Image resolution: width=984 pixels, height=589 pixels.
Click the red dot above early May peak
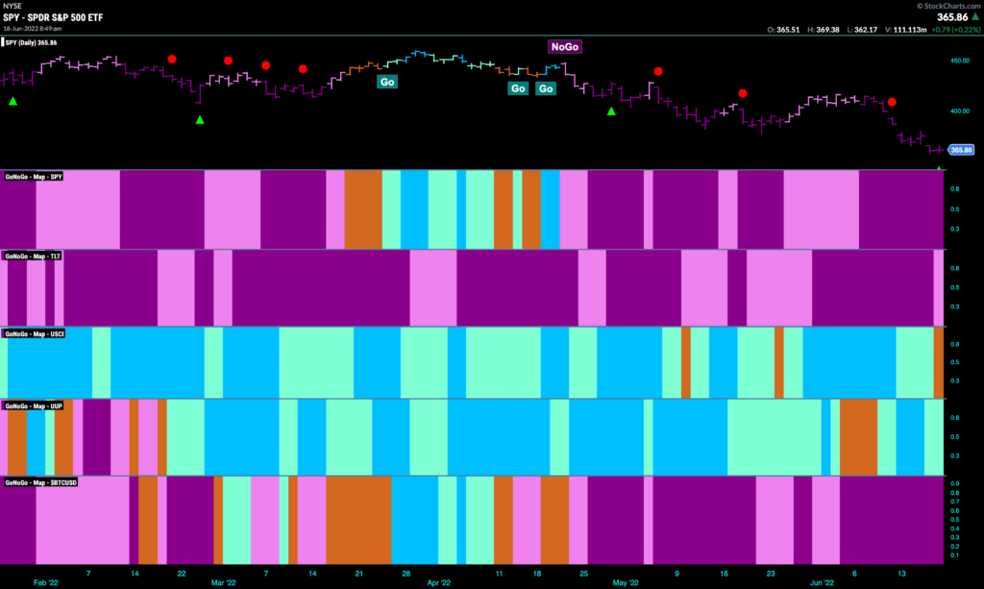tap(657, 71)
